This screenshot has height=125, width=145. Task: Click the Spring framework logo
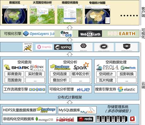click(63, 47)
